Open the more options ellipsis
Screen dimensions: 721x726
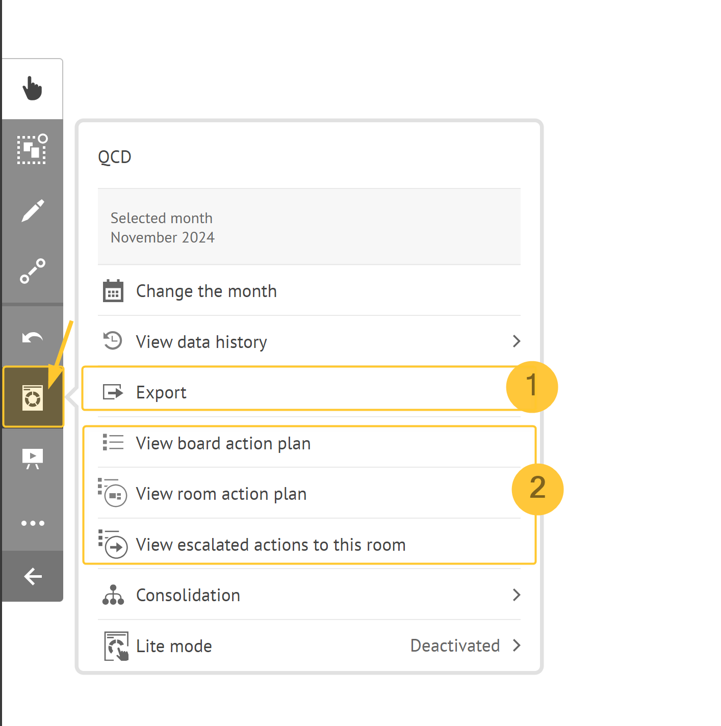pos(33,523)
